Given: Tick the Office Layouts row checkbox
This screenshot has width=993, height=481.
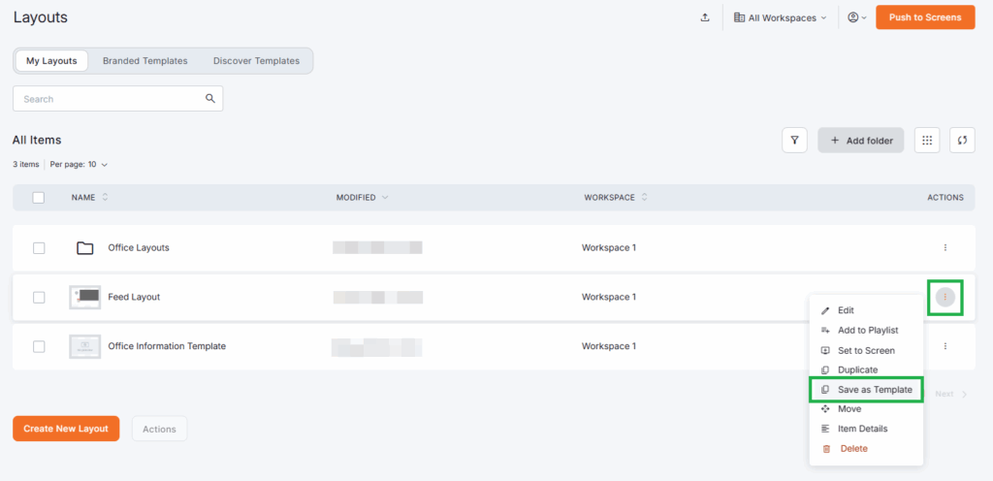Looking at the screenshot, I should [39, 248].
